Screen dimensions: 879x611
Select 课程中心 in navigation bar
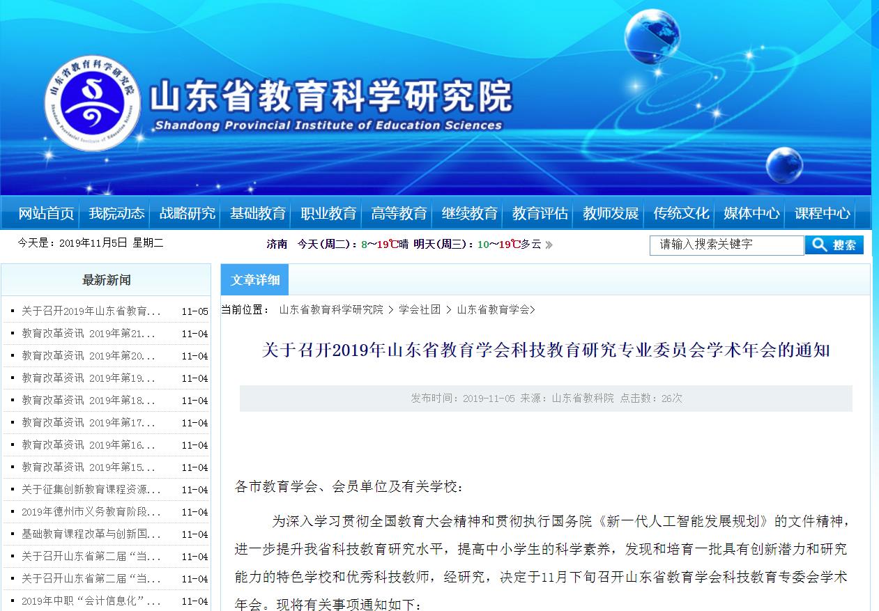823,213
